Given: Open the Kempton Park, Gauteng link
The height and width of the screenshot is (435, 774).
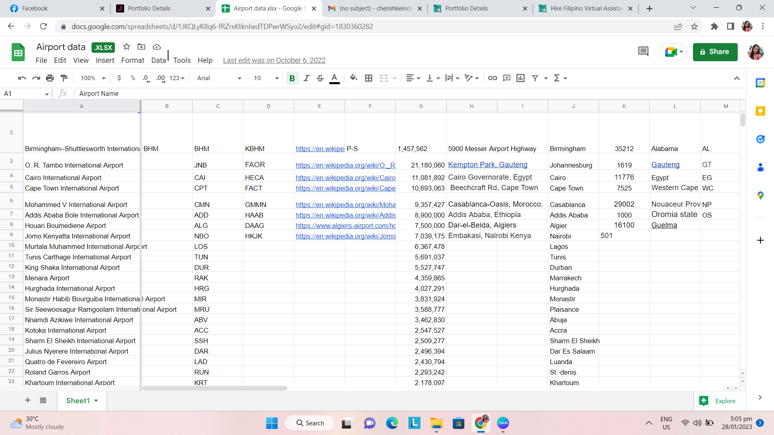Looking at the screenshot, I should click(x=487, y=165).
